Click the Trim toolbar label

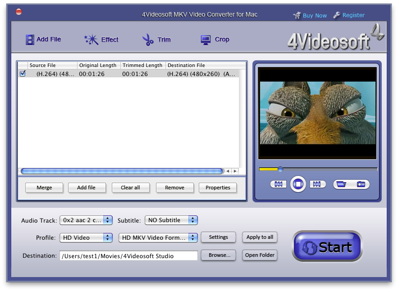point(164,40)
